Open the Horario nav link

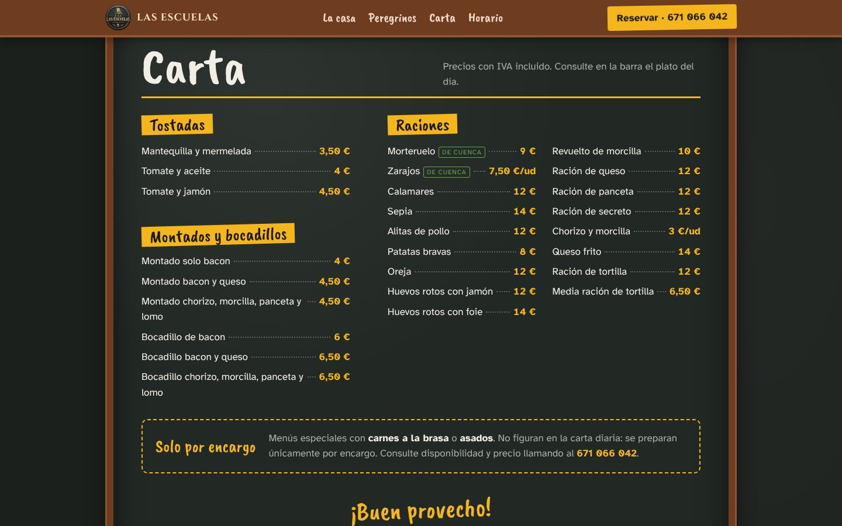[x=485, y=18]
